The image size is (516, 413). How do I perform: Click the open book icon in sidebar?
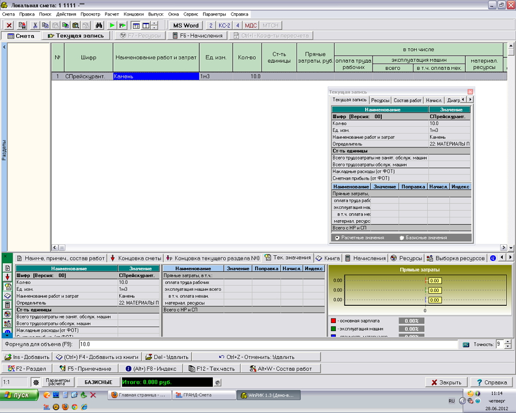7,295
